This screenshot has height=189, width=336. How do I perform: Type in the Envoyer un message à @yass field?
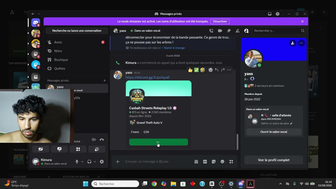tap(157, 162)
